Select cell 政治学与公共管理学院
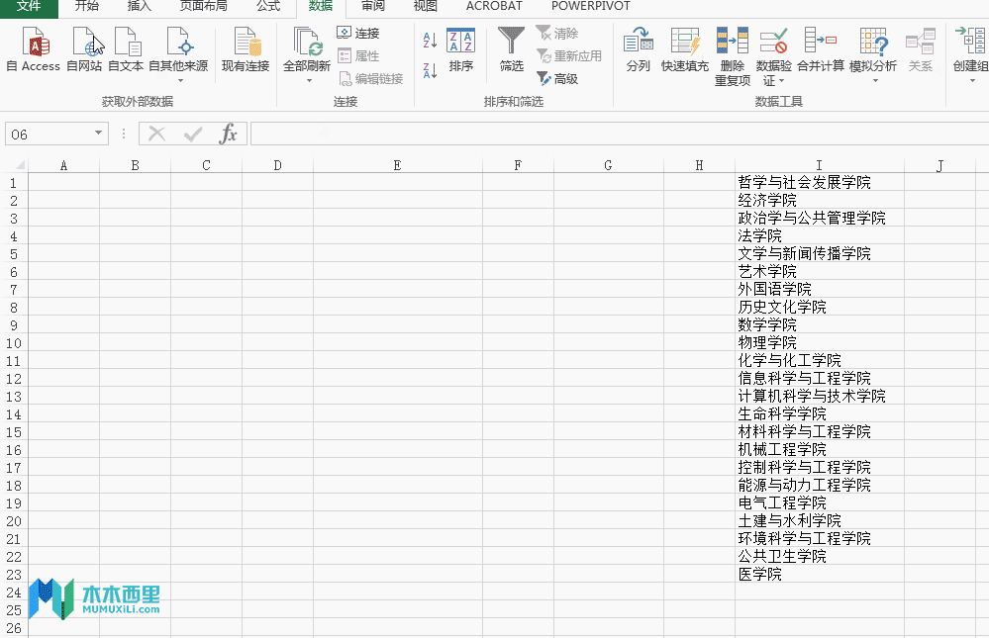The height and width of the screenshot is (638, 989). 820,219
